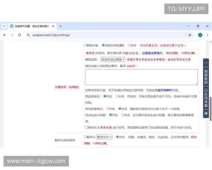The height and width of the screenshot is (170, 212).
Task: Click the QR code icon on side widget
Action: (x=206, y=113)
